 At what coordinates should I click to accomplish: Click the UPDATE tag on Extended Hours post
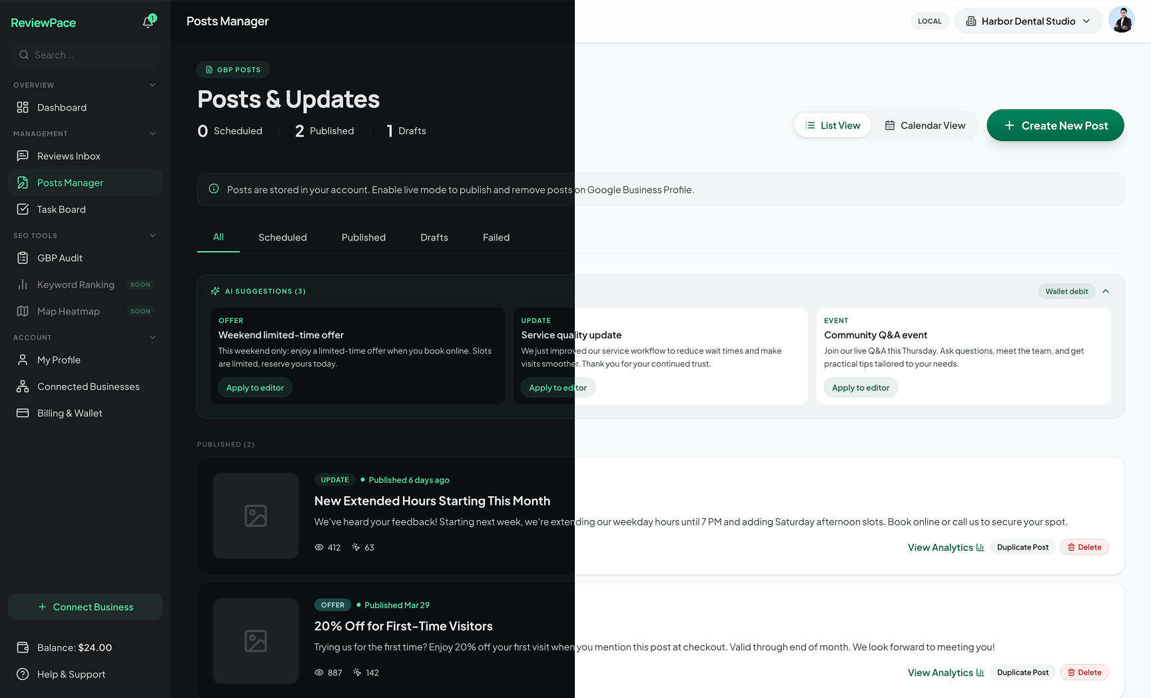coord(335,480)
